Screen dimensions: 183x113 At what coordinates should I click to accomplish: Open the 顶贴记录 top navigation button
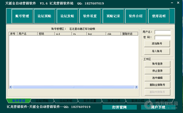(x=113, y=16)
